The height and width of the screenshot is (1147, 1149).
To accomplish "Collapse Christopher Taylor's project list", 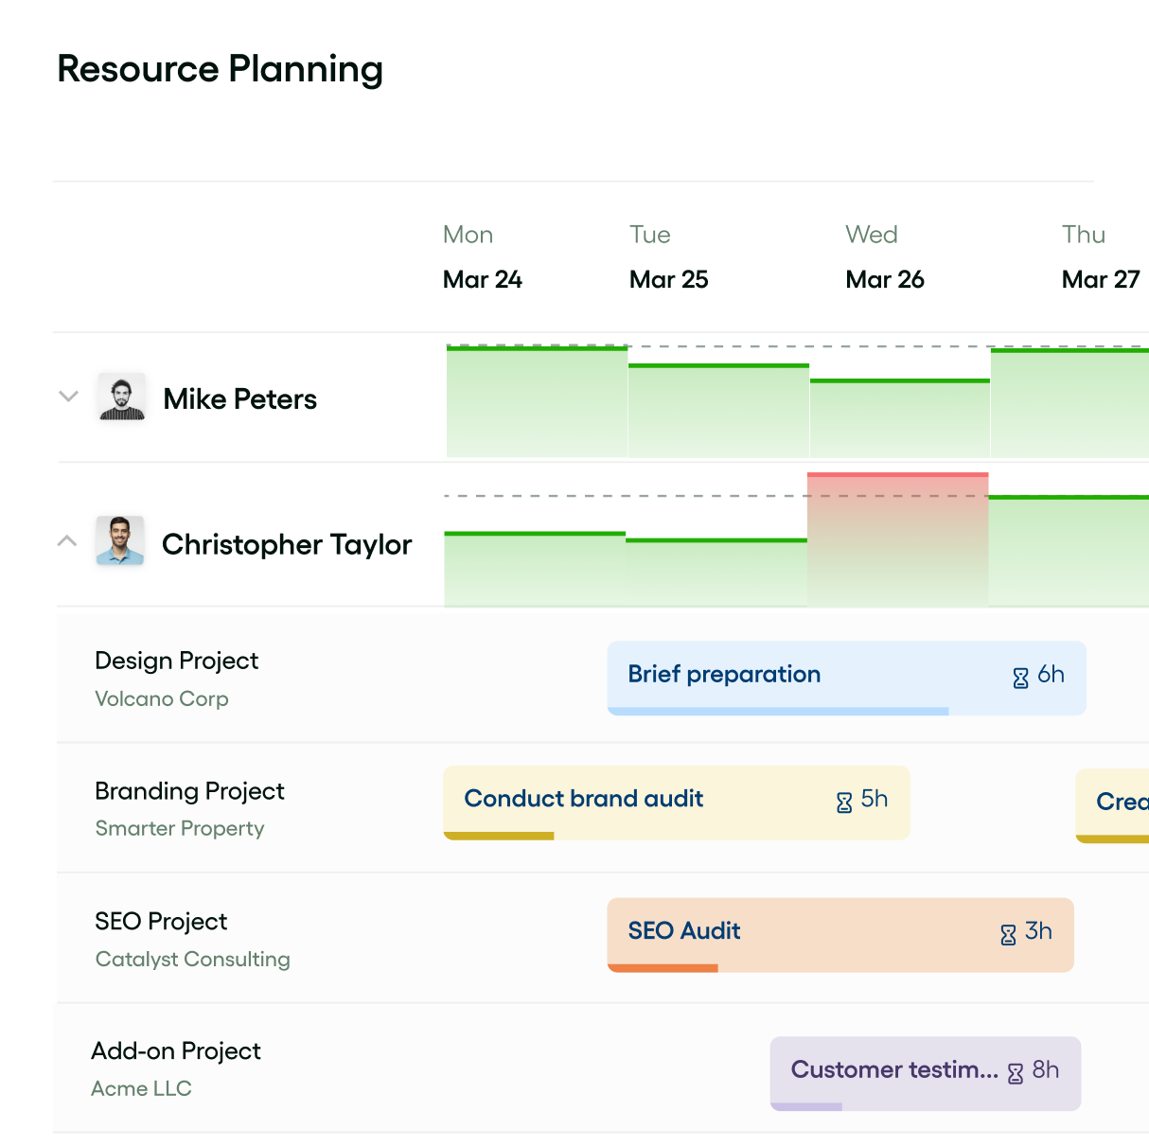I will (x=67, y=540).
